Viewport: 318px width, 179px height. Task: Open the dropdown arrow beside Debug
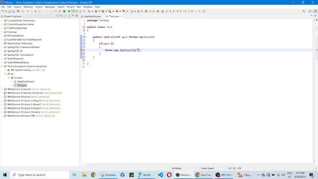(92, 11)
